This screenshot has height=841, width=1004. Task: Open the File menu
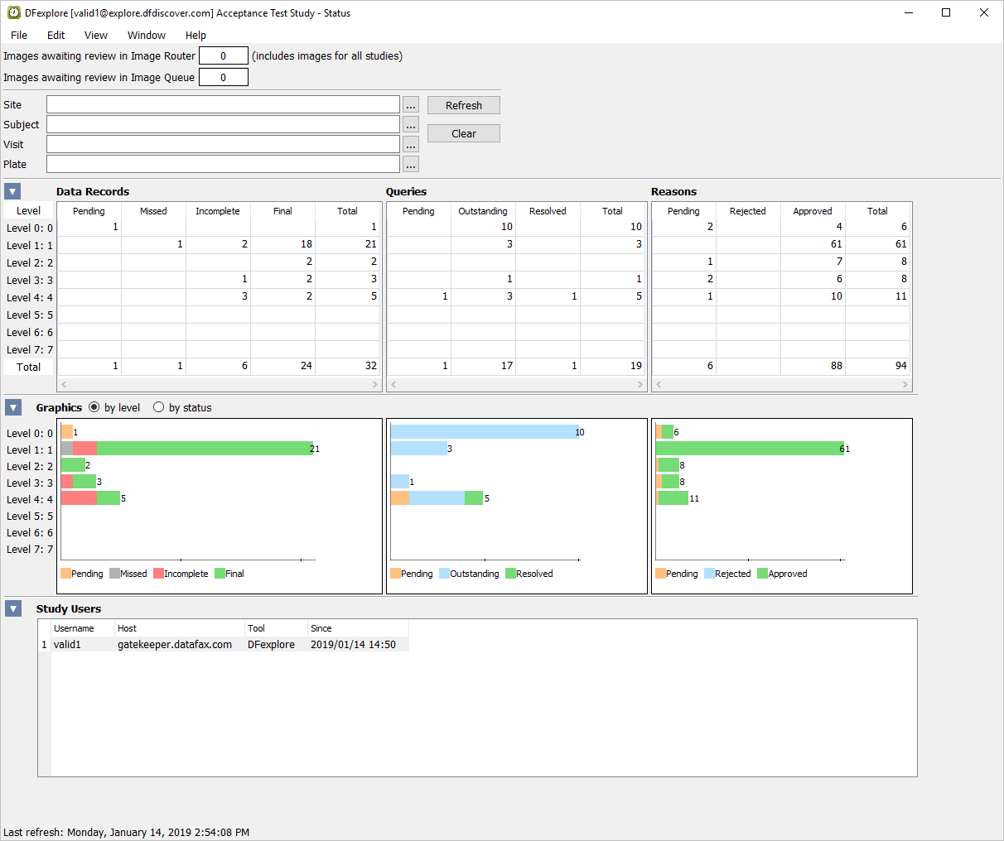click(x=19, y=36)
